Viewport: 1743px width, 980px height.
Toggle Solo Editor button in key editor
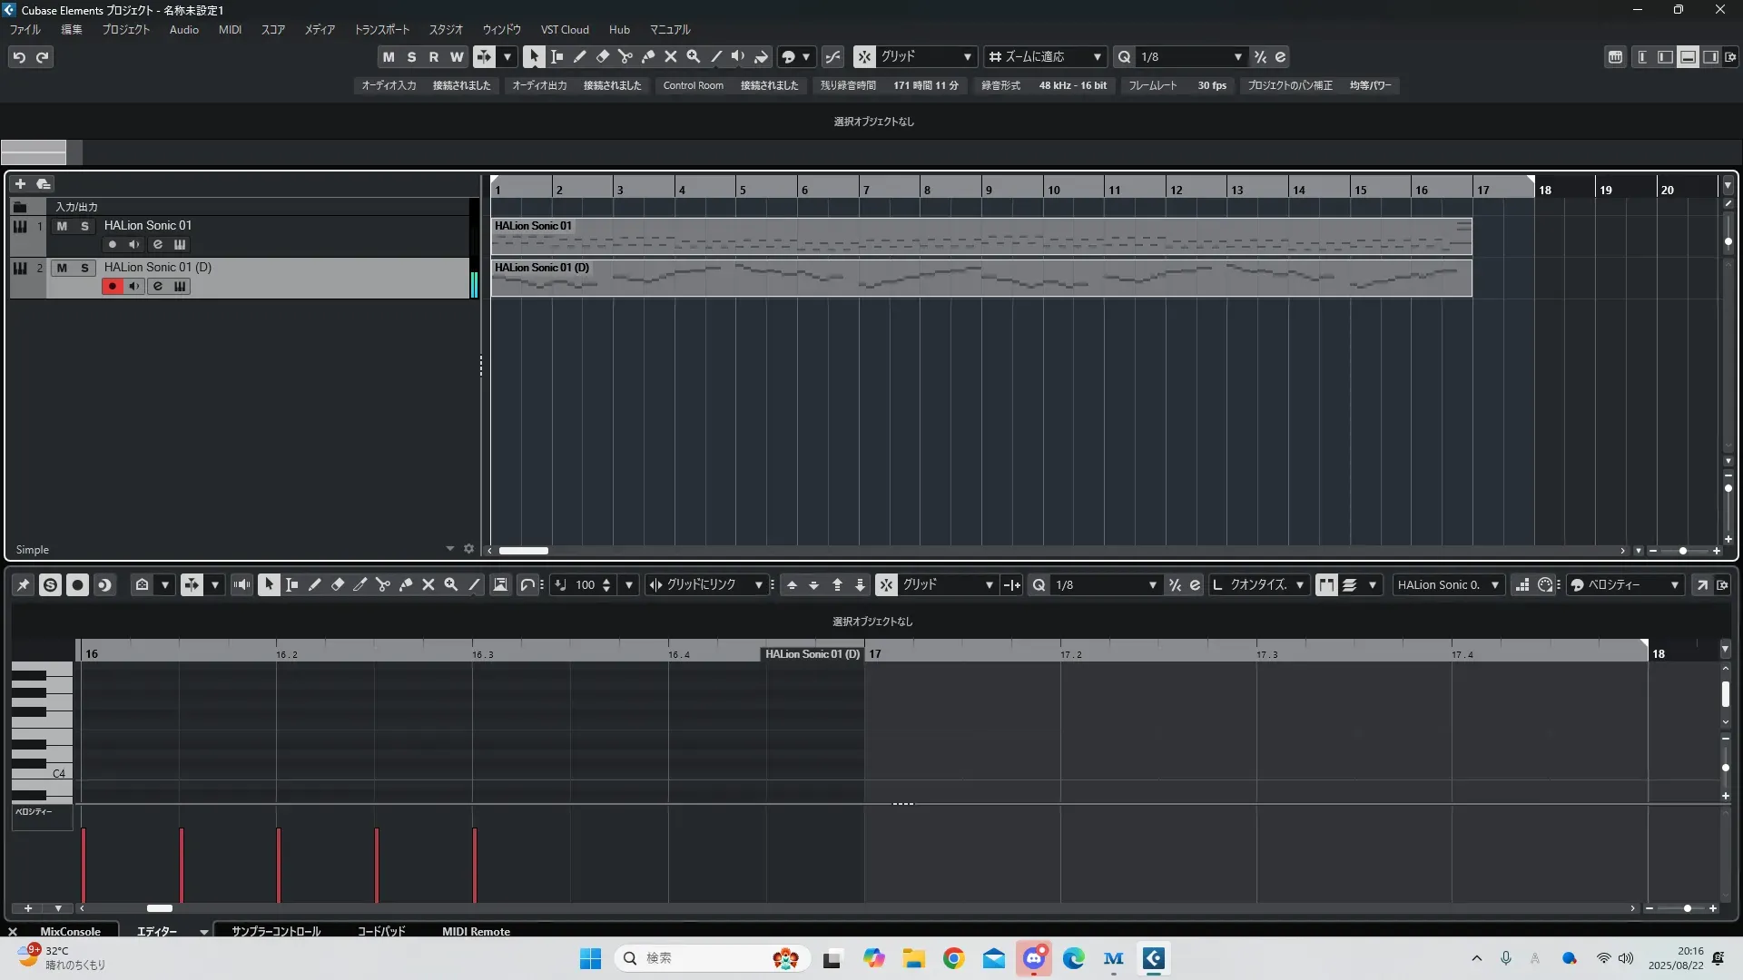[50, 585]
